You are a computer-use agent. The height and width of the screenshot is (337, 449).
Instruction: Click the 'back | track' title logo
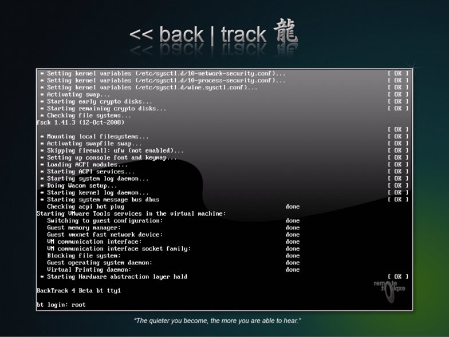pyautogui.click(x=213, y=34)
